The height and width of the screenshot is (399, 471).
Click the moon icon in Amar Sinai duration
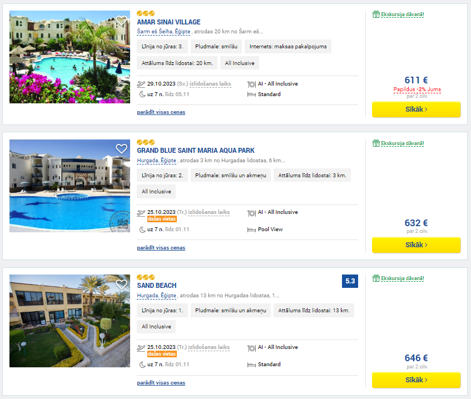point(142,94)
